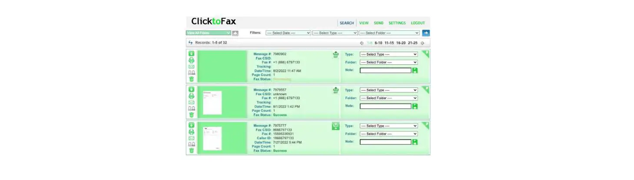Apply filters with the blue arrow button
The image size is (634, 180).
[426, 33]
